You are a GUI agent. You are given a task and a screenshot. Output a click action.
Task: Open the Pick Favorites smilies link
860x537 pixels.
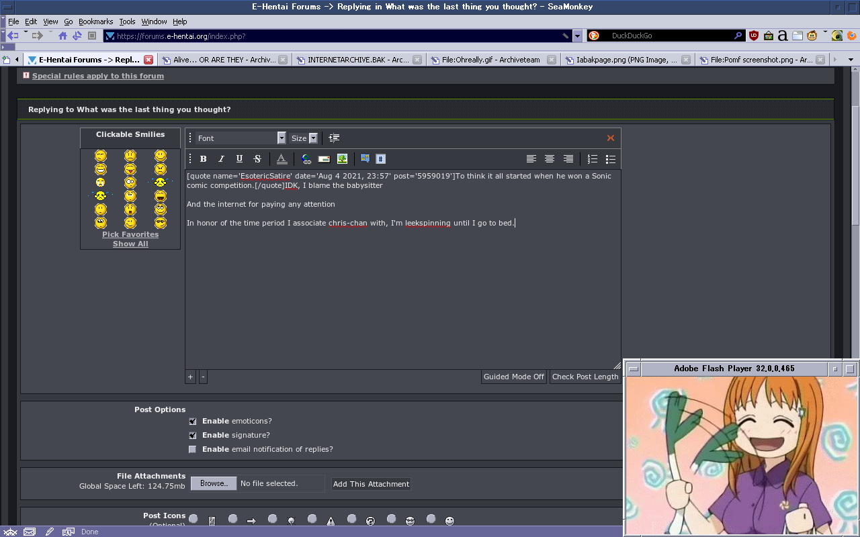point(130,235)
